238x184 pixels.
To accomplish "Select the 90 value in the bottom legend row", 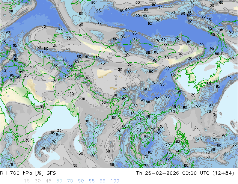I will (81, 181).
